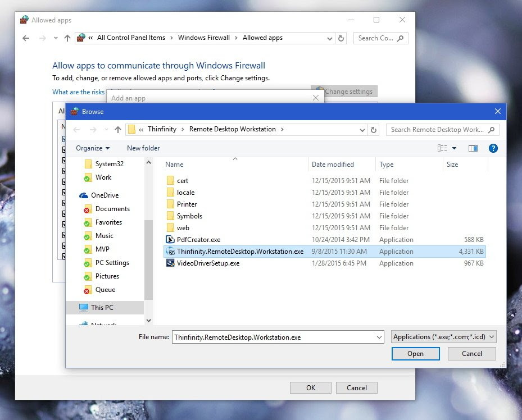Select the PdfCreator.exe file icon
522x420 pixels.
(x=170, y=239)
